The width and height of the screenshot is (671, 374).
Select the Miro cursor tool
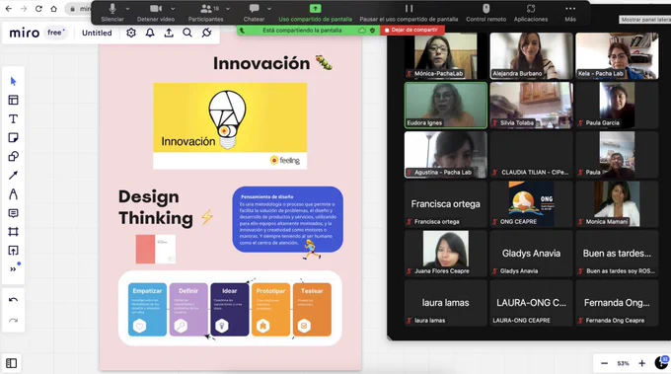tap(13, 81)
